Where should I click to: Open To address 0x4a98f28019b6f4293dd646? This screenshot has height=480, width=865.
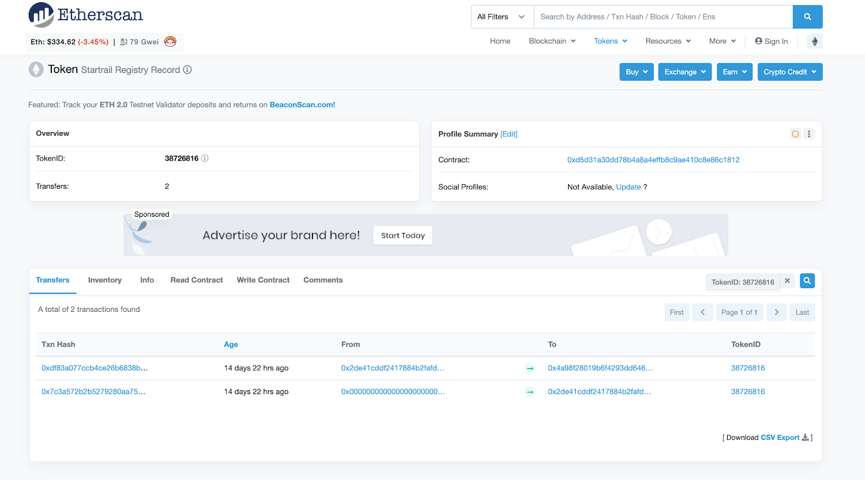tap(600, 368)
